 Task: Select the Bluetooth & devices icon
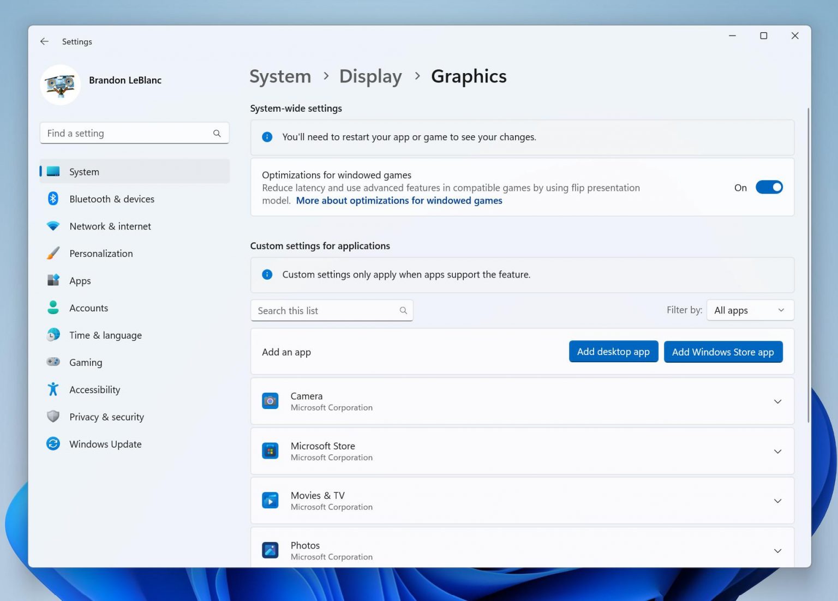[53, 199]
